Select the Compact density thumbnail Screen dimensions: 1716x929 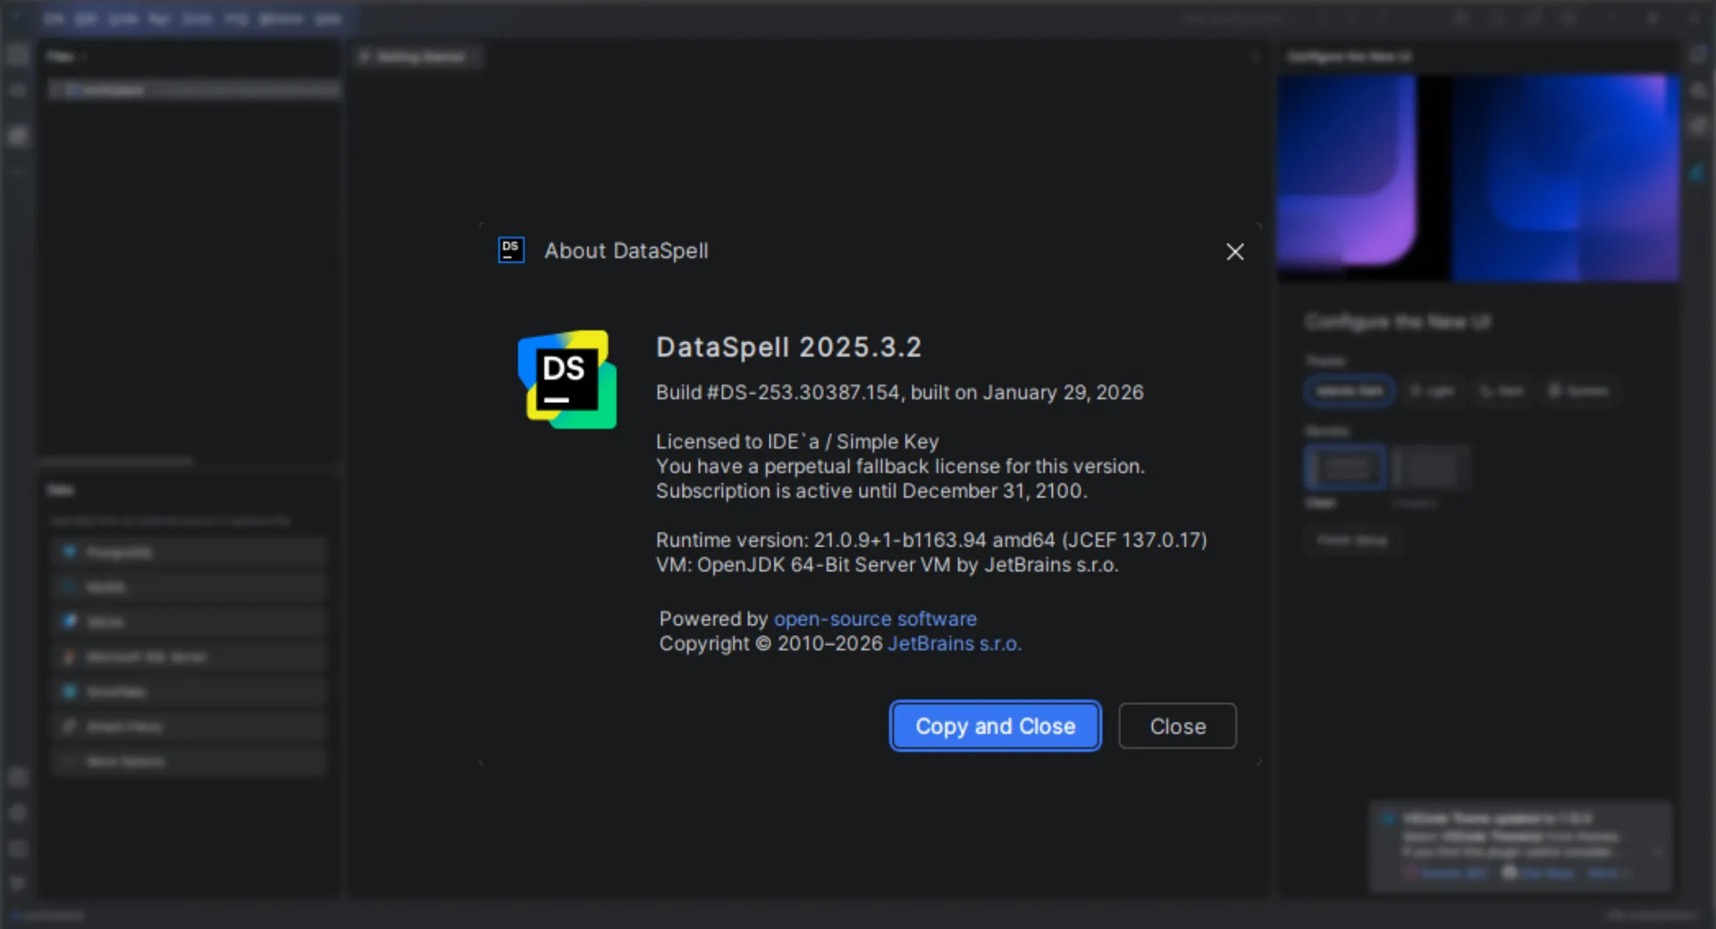1430,467
